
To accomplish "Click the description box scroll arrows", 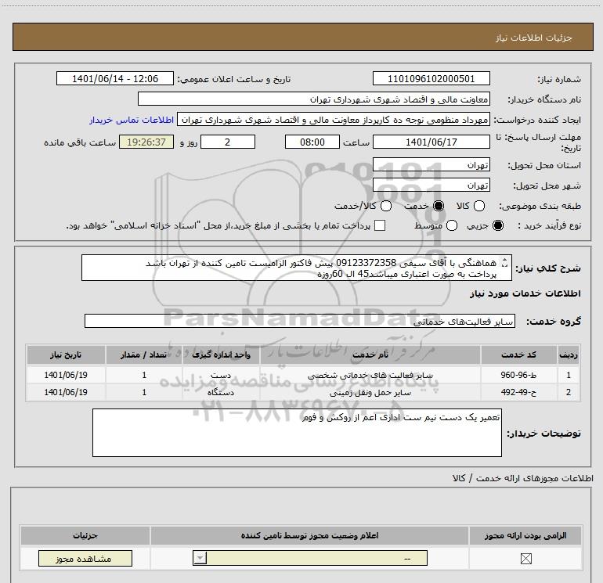I will tap(504, 263).
